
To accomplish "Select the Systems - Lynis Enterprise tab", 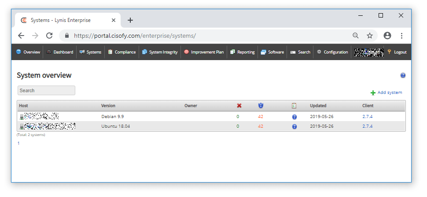I will tap(67, 20).
